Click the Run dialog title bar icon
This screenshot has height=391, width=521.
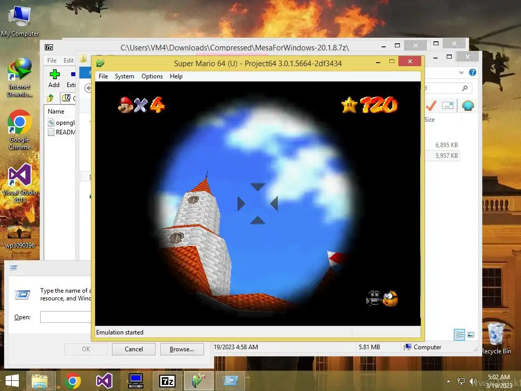[13, 268]
